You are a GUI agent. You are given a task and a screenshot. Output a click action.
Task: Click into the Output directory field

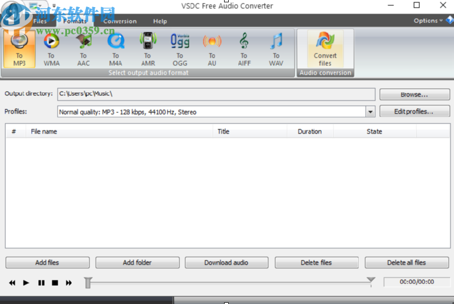(x=216, y=94)
